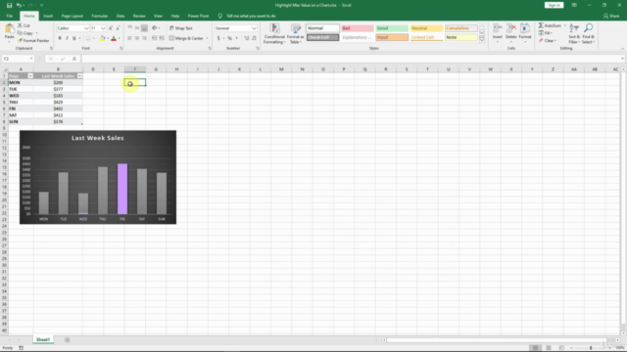
Task: Click the Cut scissors button
Action: [24, 25]
